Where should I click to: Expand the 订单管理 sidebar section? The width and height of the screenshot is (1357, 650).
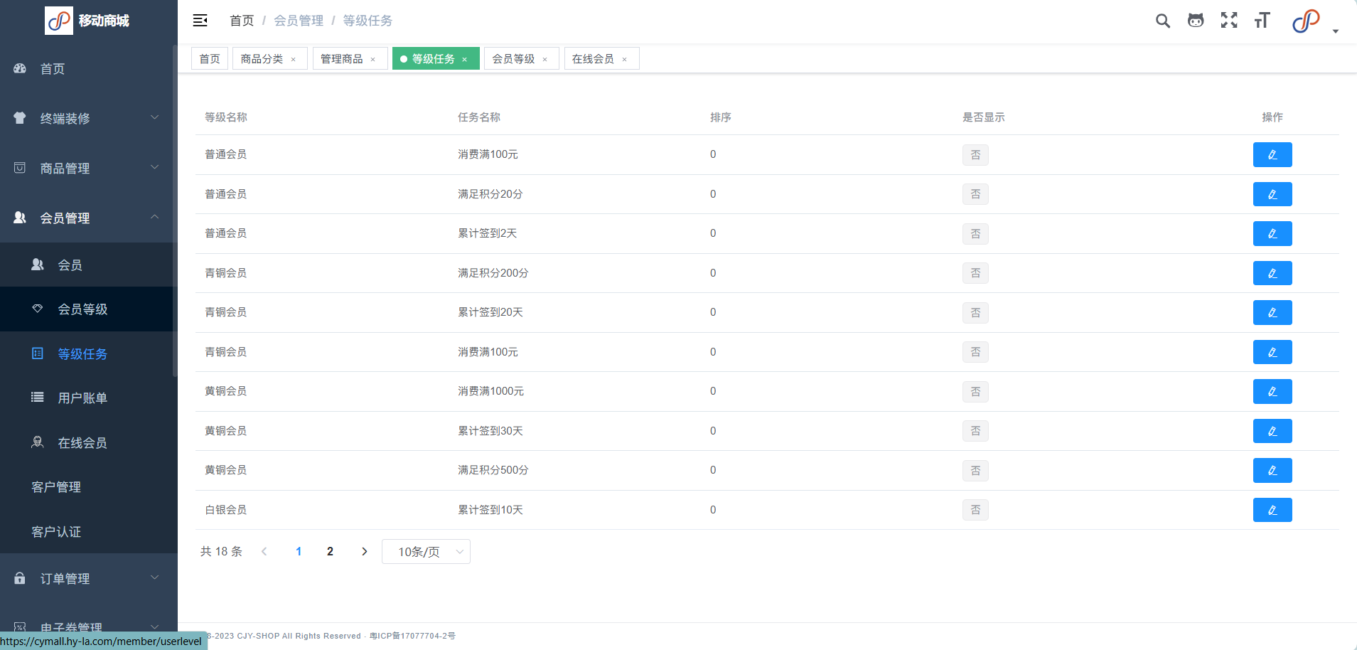click(88, 579)
